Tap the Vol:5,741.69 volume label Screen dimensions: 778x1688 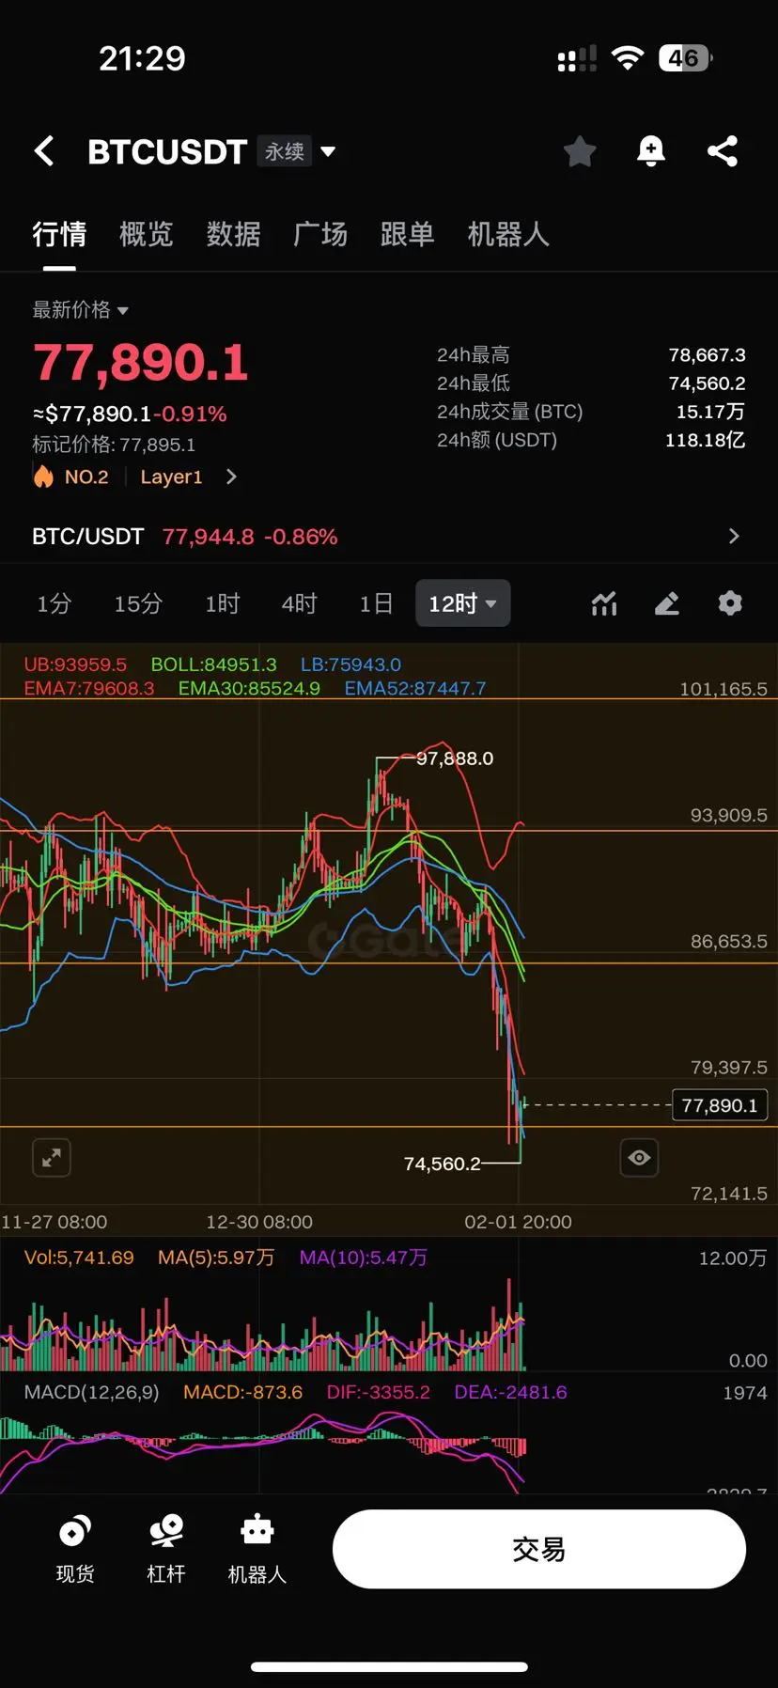pos(79,1258)
